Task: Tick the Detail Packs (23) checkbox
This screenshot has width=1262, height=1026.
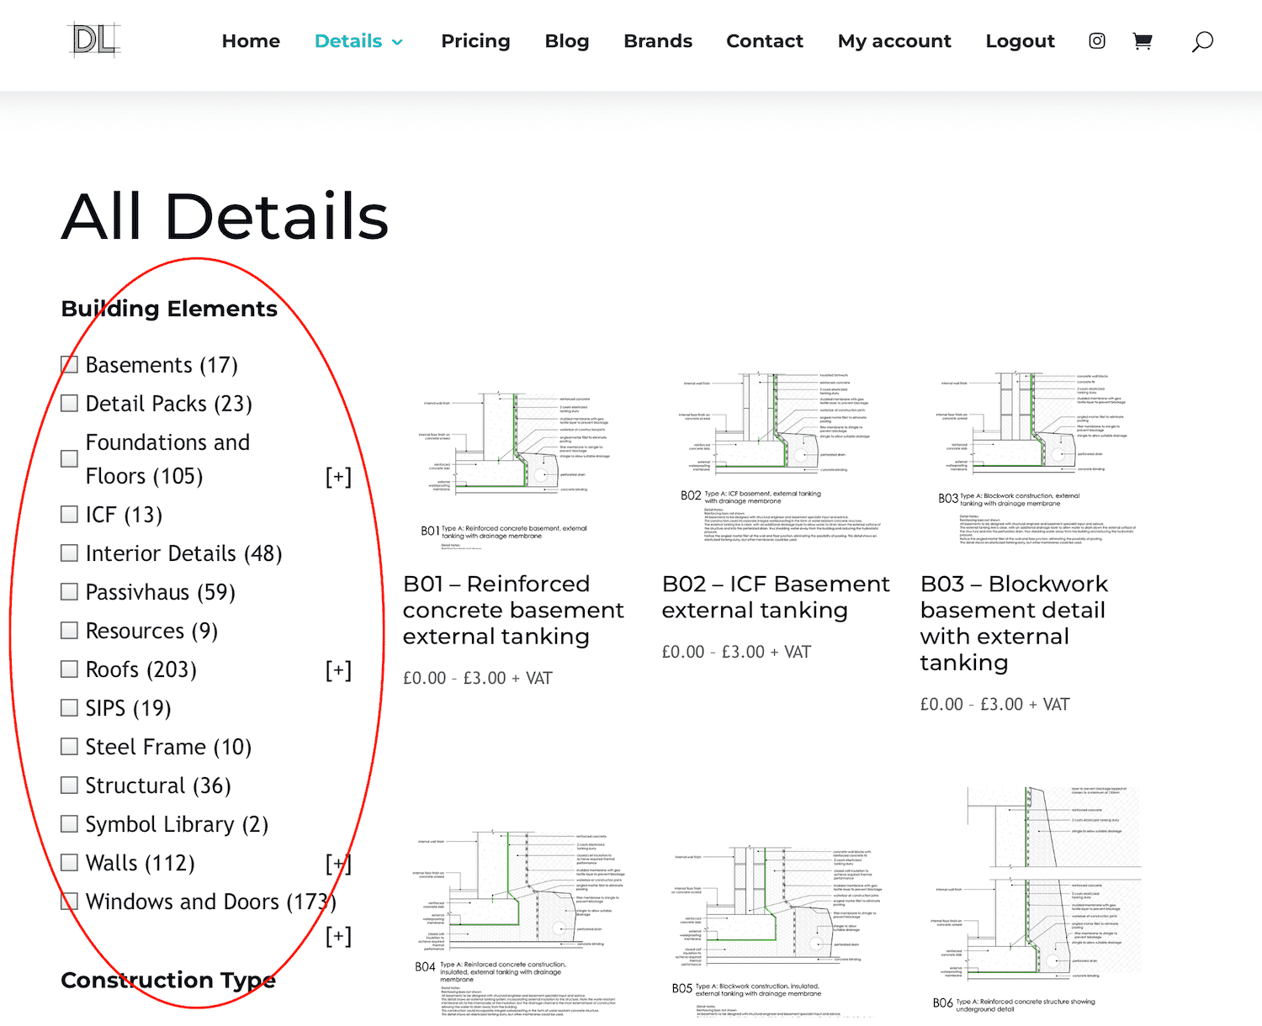Action: 70,404
